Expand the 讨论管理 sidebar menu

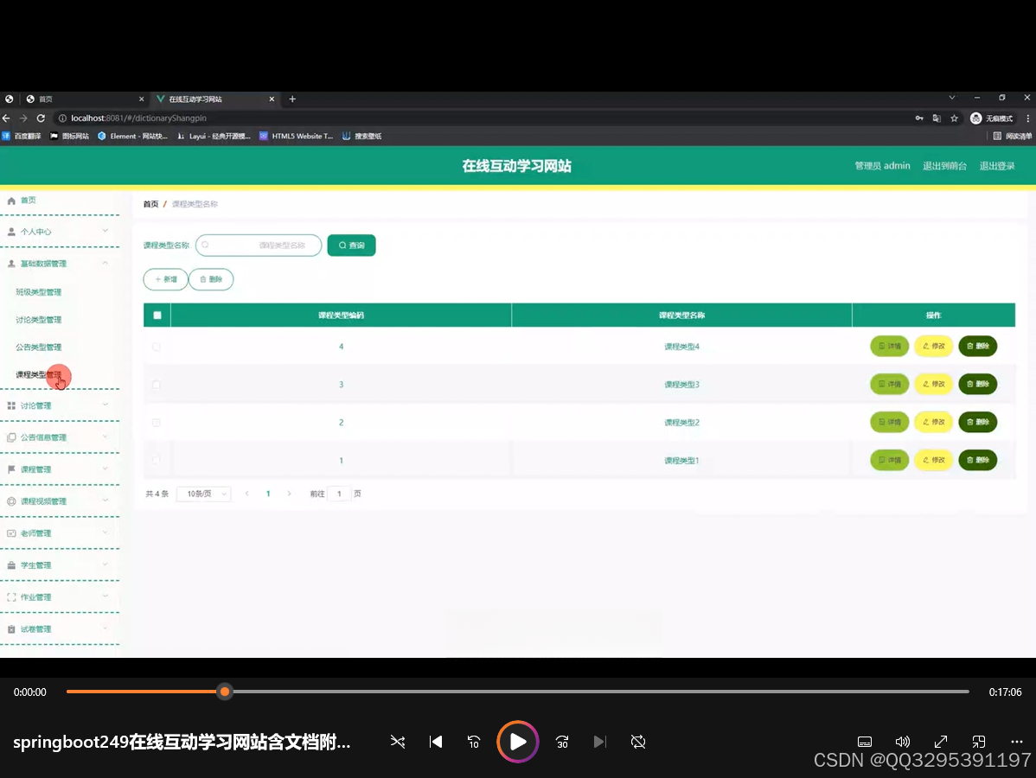coord(59,405)
